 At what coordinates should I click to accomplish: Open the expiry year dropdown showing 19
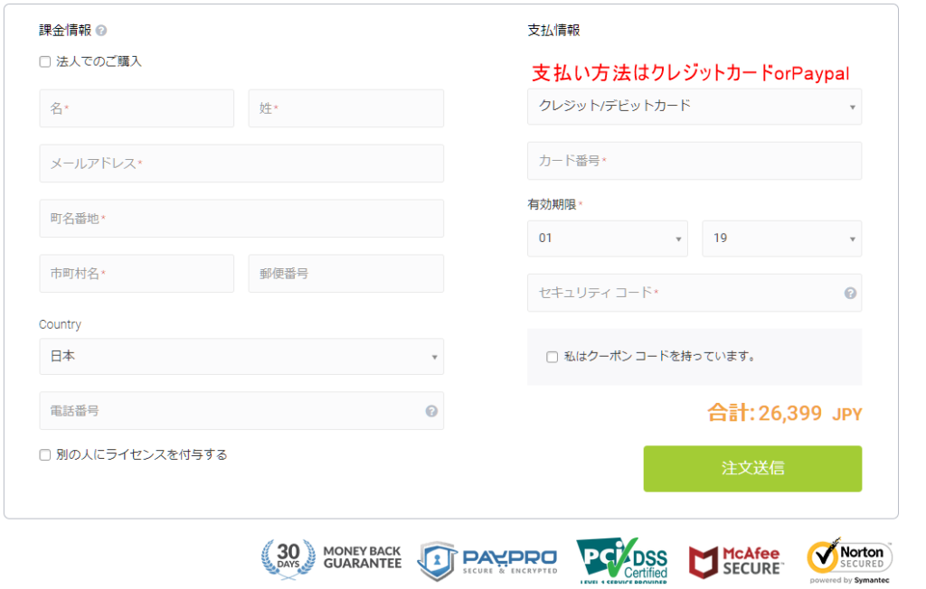tap(782, 238)
